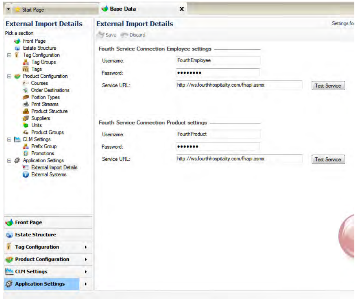Click the Application Settings gear icon in tree

pyautogui.click(x=17, y=161)
